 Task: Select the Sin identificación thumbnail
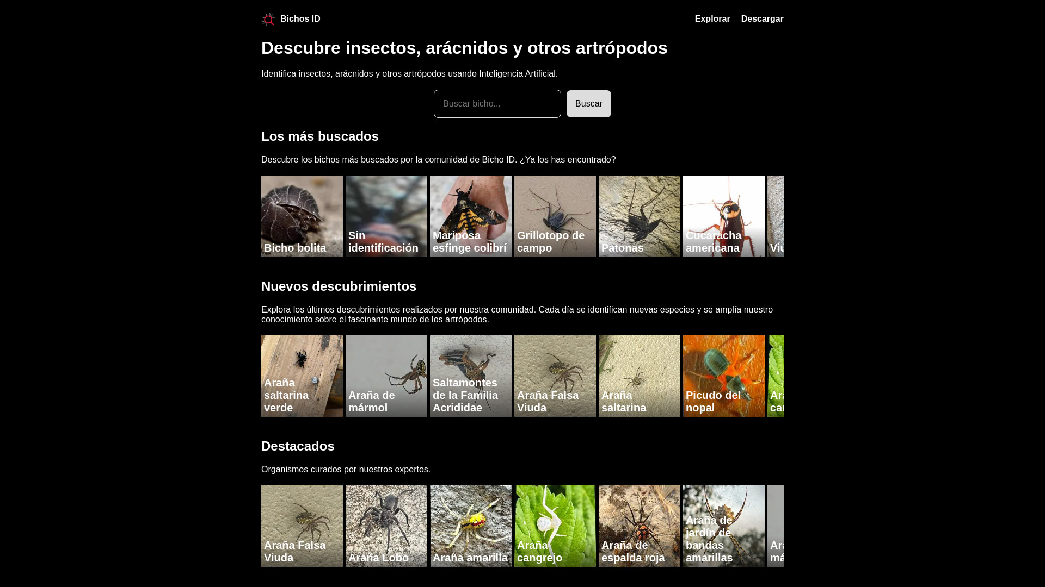(x=386, y=216)
